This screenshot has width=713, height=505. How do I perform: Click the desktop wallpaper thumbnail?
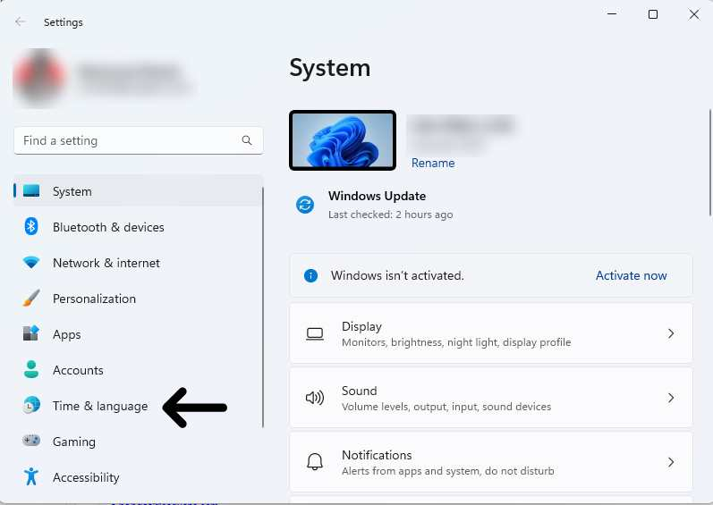tap(343, 140)
